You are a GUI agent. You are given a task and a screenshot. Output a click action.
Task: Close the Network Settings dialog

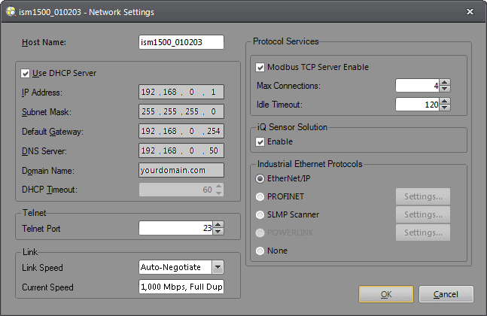(470, 12)
